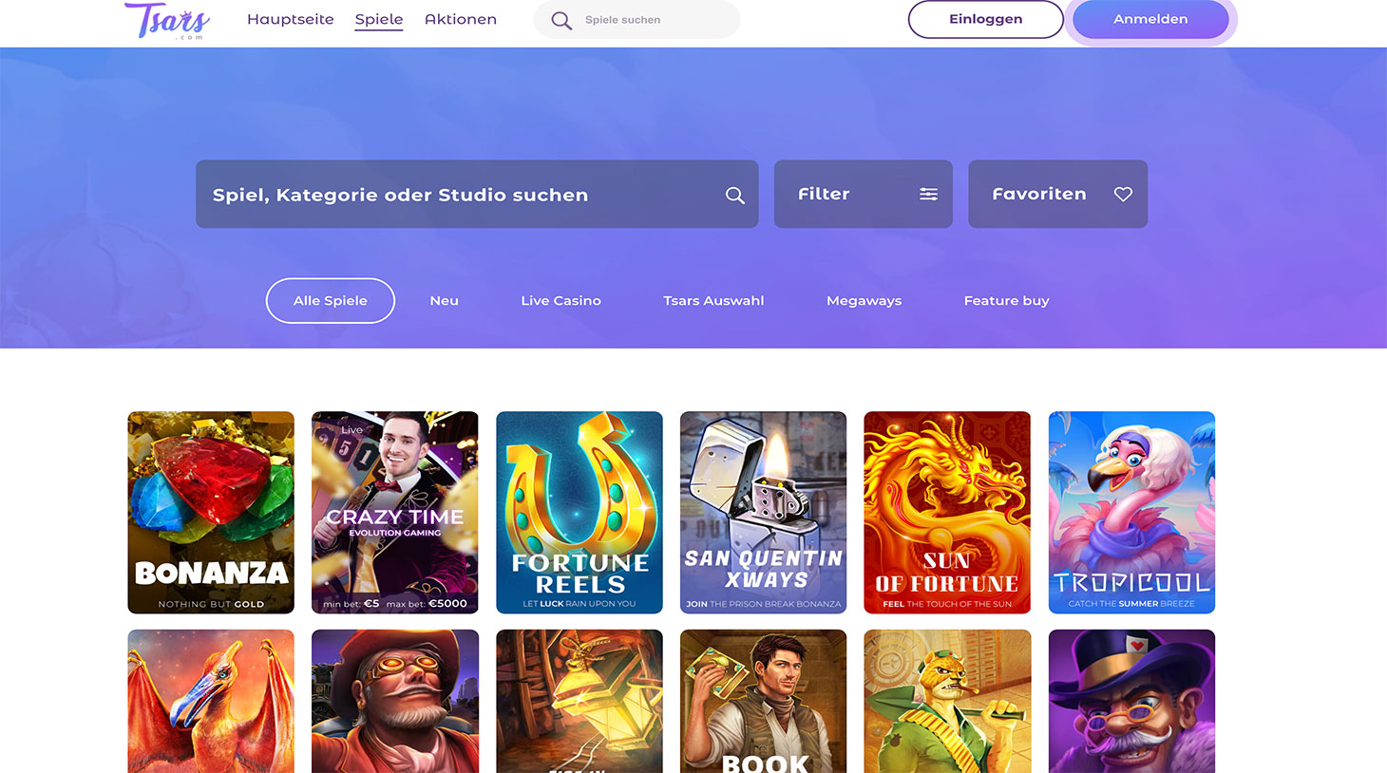Open the armed tiger soldier game thumbnail
The image size is (1387, 773).
947,701
